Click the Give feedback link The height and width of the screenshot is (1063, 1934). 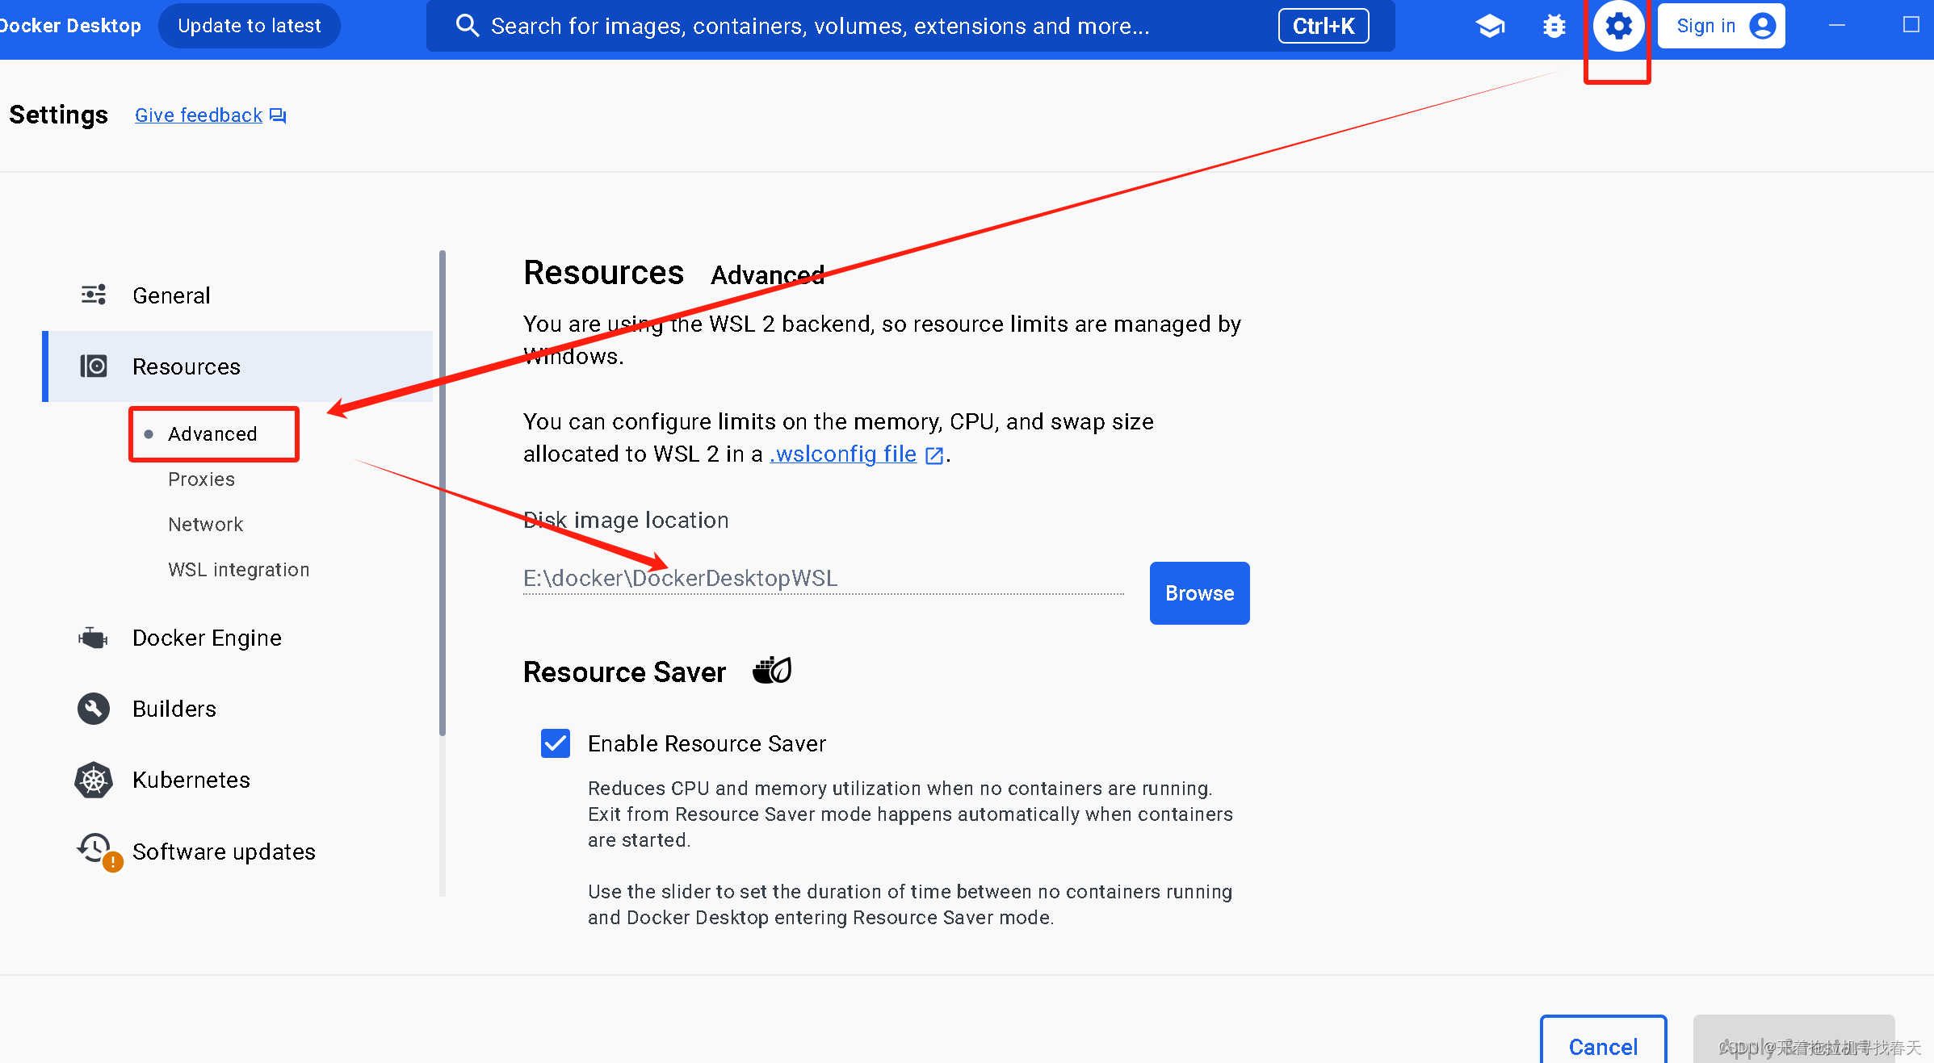pos(199,115)
